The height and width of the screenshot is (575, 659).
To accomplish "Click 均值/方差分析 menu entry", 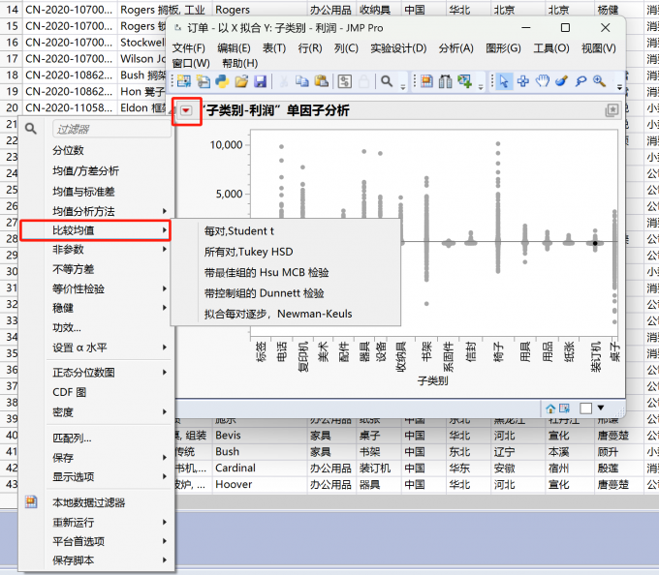I will point(86,171).
